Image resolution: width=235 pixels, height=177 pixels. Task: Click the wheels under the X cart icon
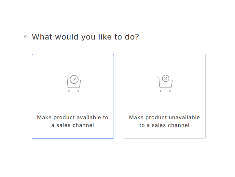click(165, 91)
